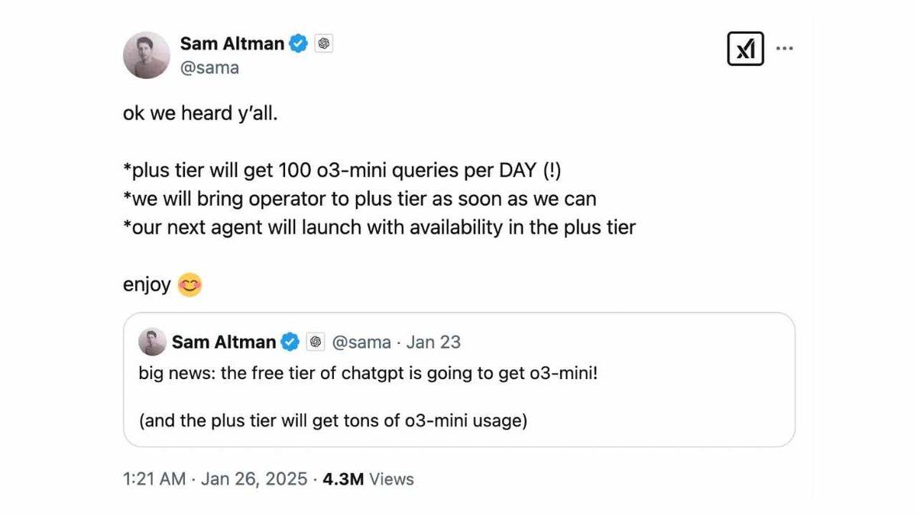This screenshot has height=516, width=917.
Task: Click the Jan 23 date of the quoted tweet
Action: coord(433,342)
